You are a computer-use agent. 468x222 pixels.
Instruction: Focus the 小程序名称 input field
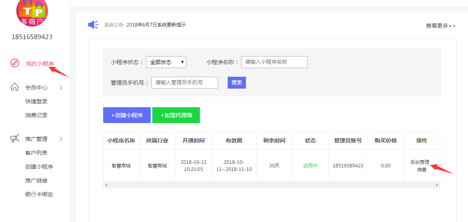click(274, 62)
